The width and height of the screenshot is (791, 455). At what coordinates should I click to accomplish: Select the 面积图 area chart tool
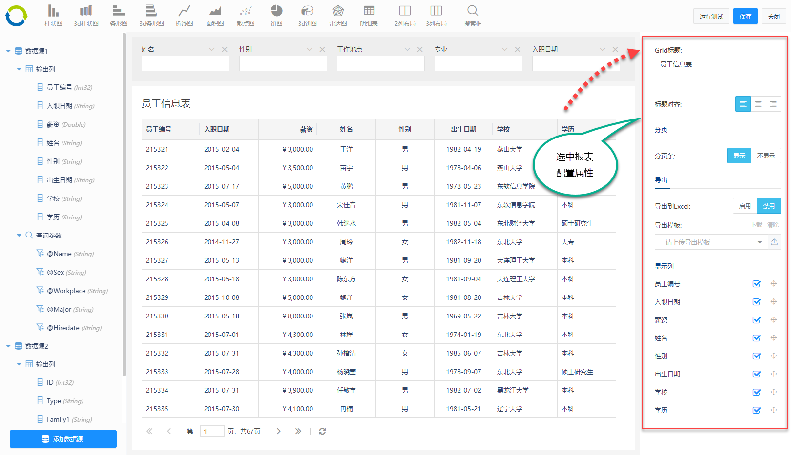(215, 16)
